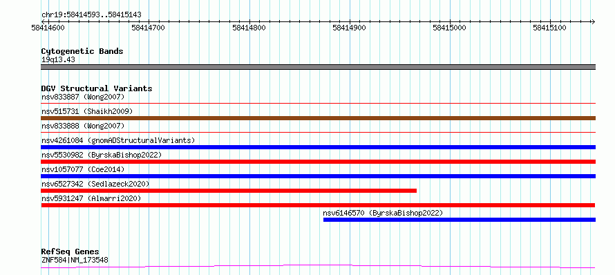Image resolution: width=615 pixels, height=275 pixels.
Task: Select the brown bar for nsv515731
Action: tap(318, 118)
